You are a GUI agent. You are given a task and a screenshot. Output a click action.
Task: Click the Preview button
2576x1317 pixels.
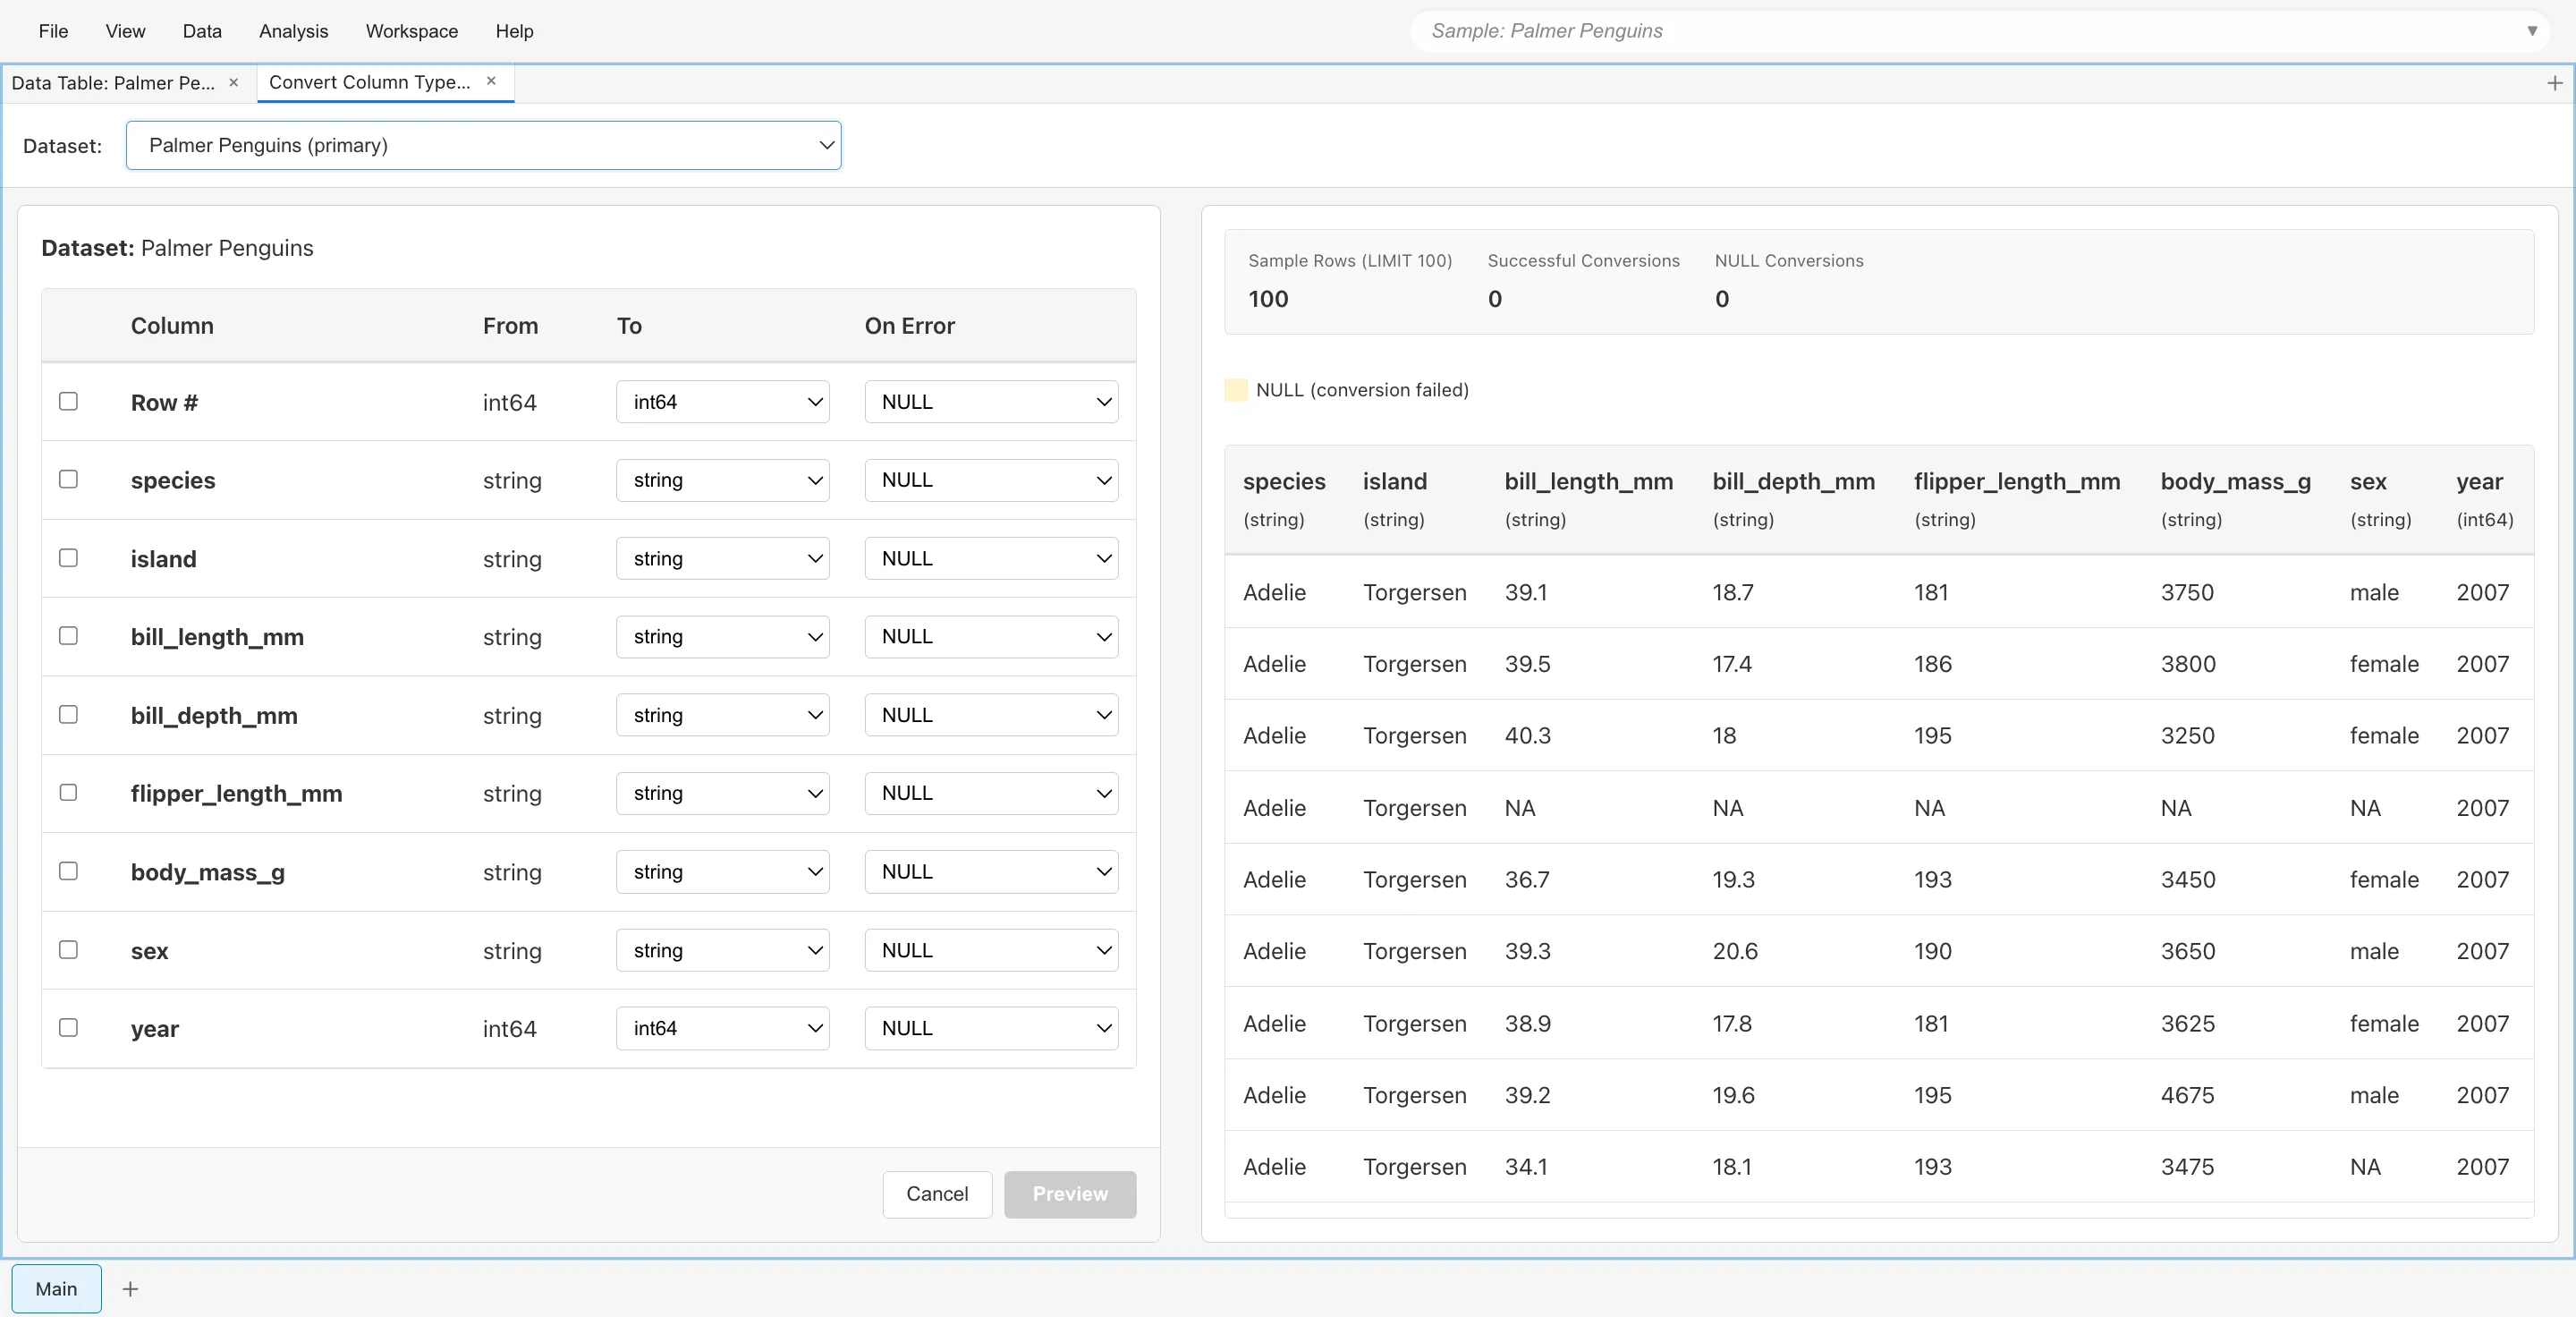pos(1069,1194)
